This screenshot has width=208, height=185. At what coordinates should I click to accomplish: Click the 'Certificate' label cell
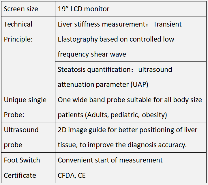[28, 175]
